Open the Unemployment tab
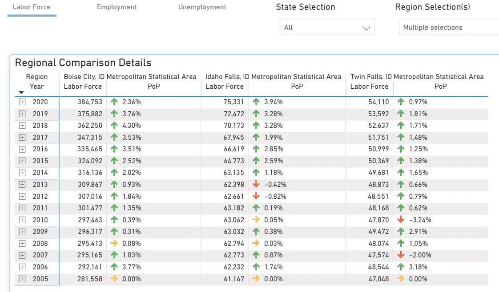 (202, 7)
